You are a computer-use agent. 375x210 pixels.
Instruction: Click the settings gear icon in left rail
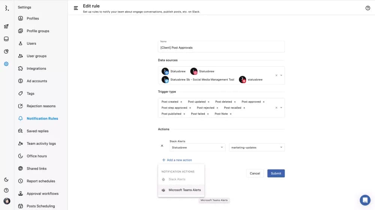coord(6,64)
